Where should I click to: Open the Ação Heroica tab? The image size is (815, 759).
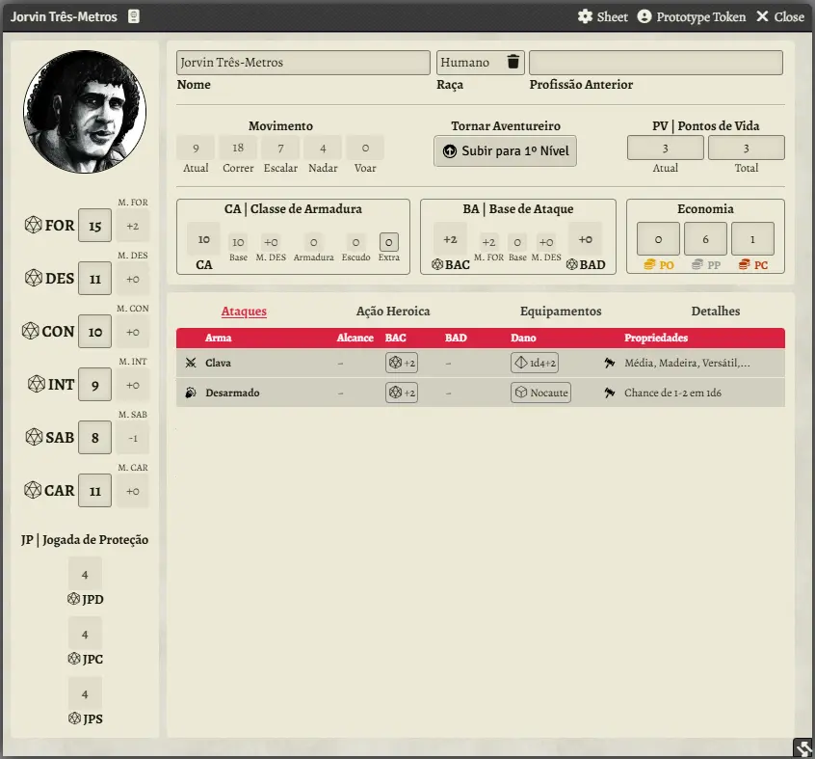pyautogui.click(x=393, y=312)
